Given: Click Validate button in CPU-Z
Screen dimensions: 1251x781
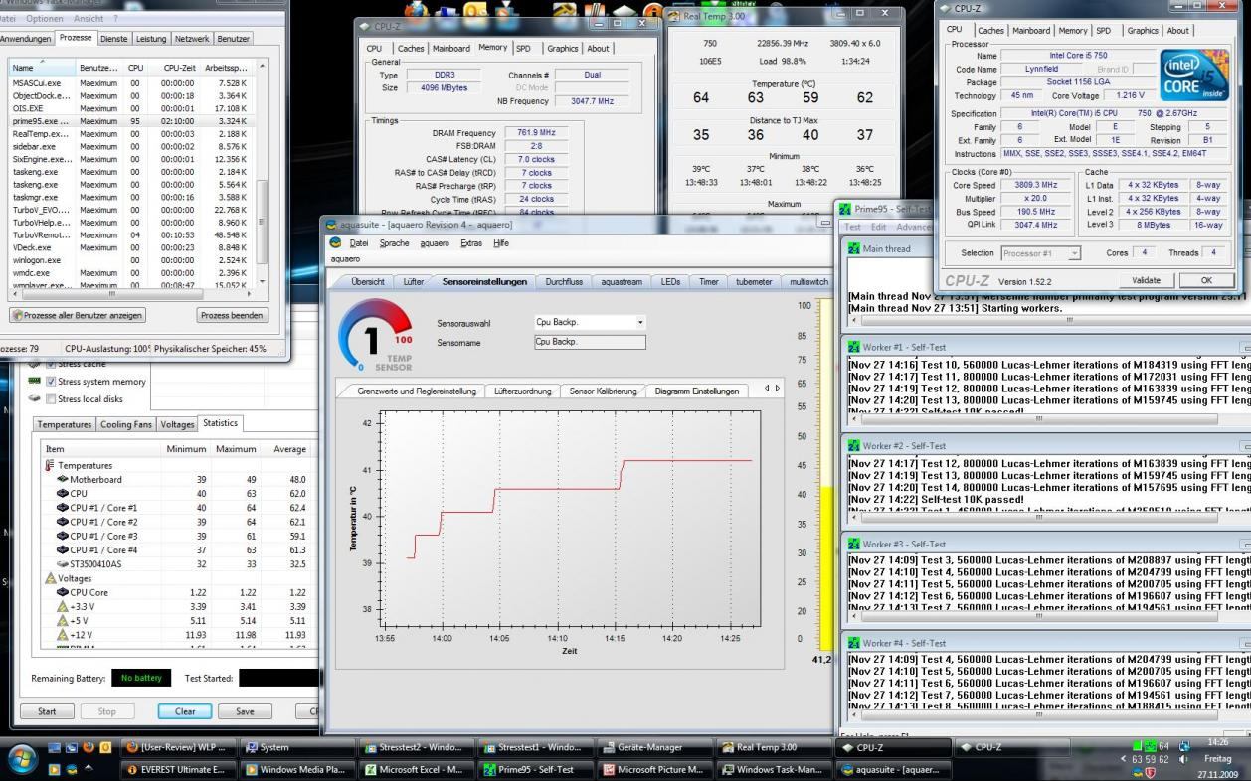Looking at the screenshot, I should coord(1146,281).
